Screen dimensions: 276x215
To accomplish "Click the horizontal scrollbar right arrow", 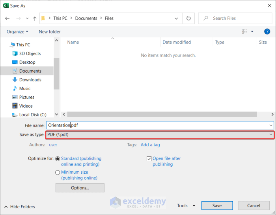I will coord(272,114).
